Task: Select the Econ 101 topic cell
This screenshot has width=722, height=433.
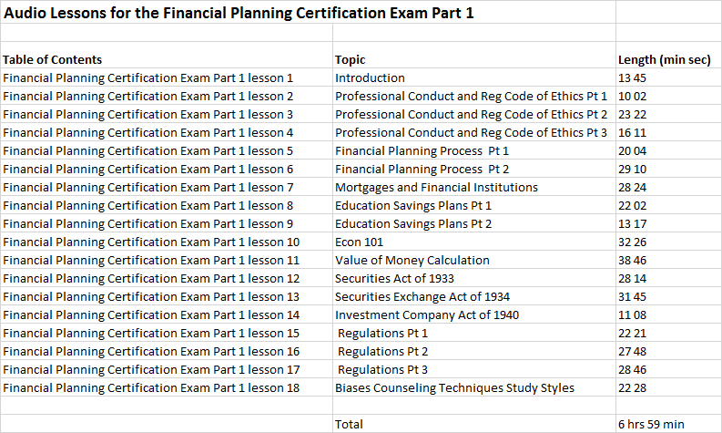Action: (x=359, y=242)
